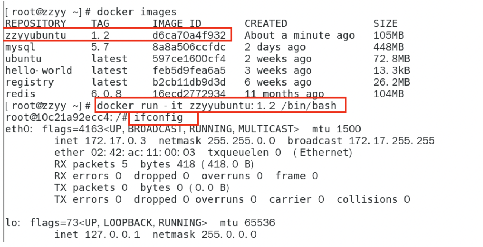Click the IMAGE ID column header
The width and height of the screenshot is (483, 247).
177,24
